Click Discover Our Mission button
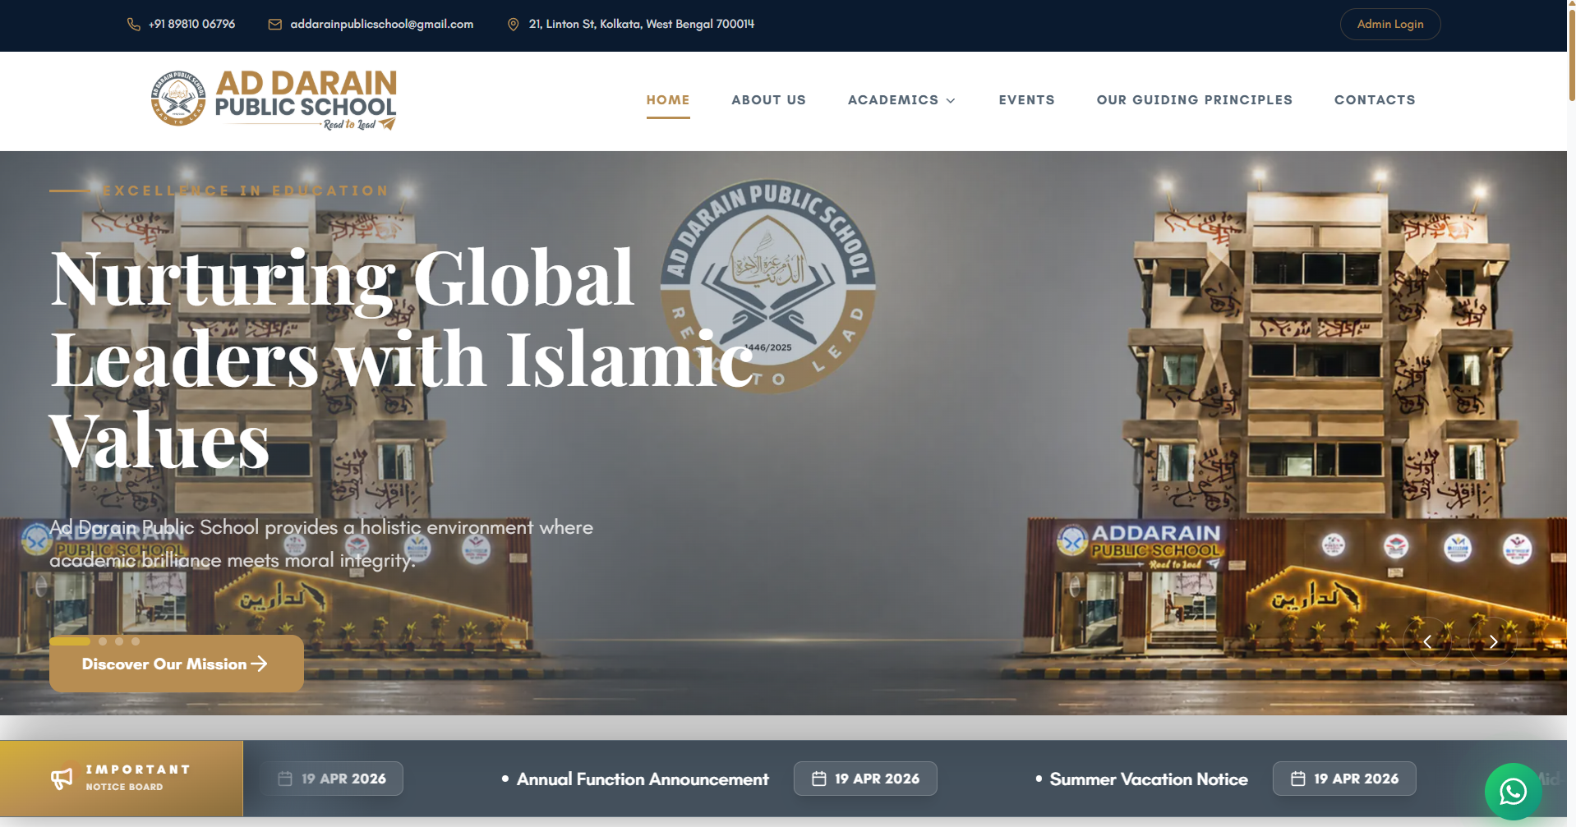This screenshot has height=827, width=1576. point(177,664)
